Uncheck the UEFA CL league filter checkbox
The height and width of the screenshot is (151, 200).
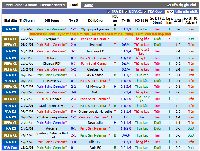(126, 12)
